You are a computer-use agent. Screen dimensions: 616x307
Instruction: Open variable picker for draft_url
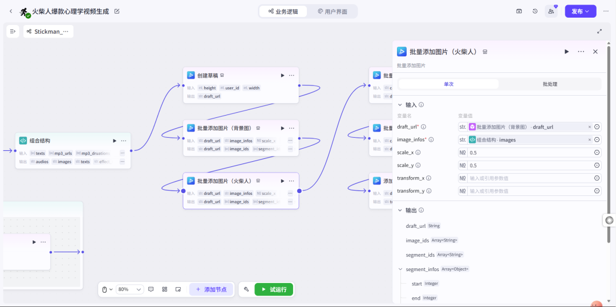point(597,126)
